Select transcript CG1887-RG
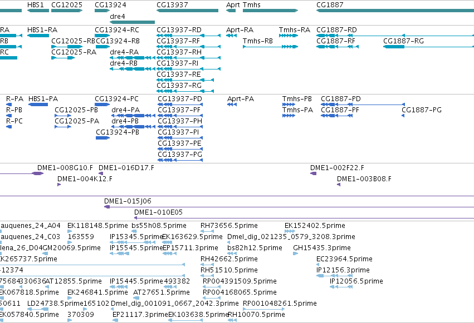The image size is (474, 323). tap(429, 47)
